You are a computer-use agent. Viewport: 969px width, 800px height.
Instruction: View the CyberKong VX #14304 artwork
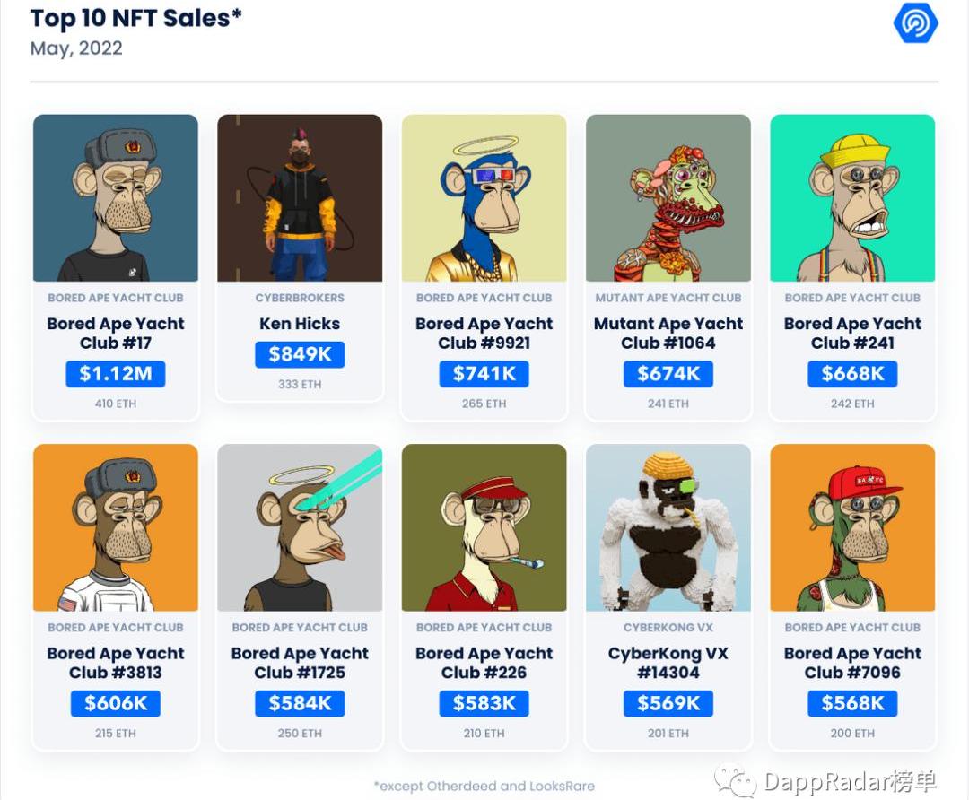tap(668, 527)
